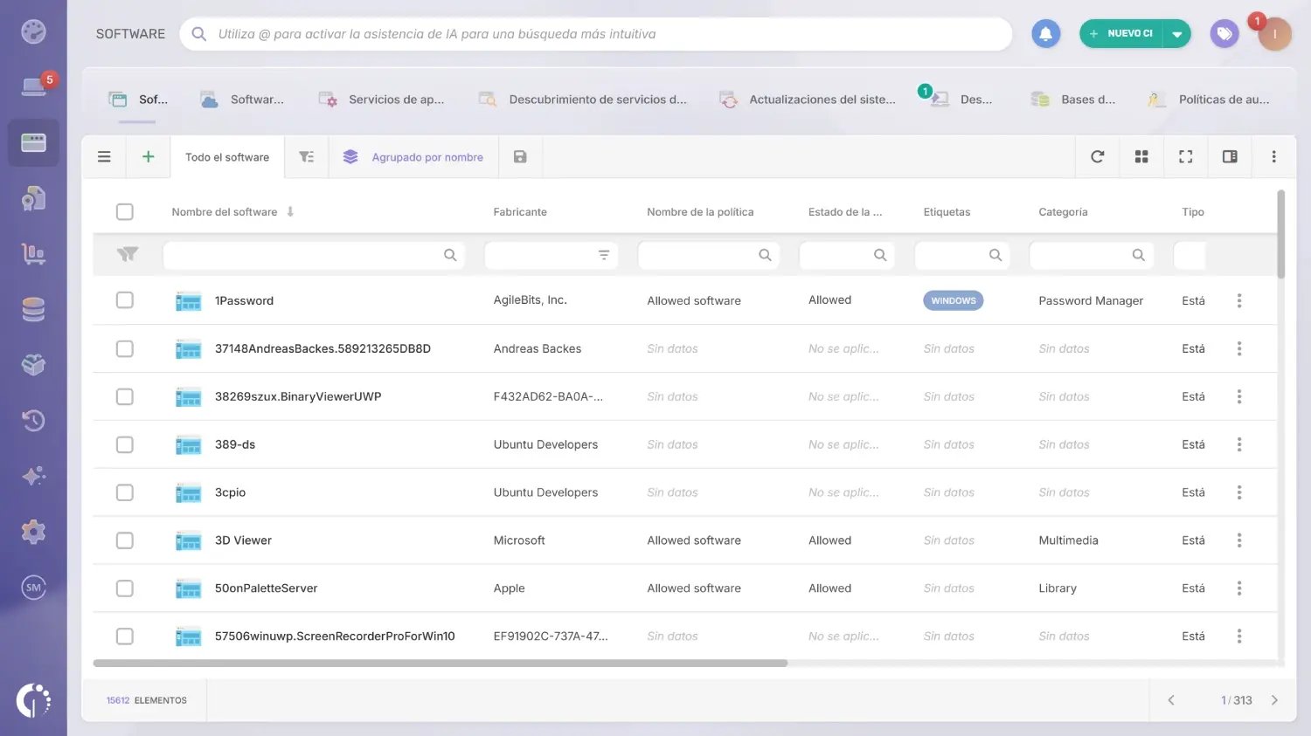The image size is (1311, 736).
Task: Click the vertical scrollbar of table
Action: (x=1281, y=234)
